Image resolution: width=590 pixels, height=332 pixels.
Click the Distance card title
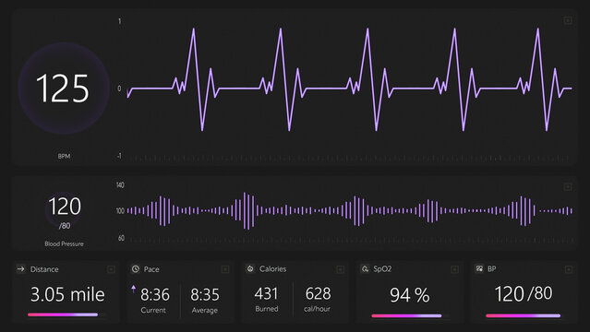tap(44, 269)
